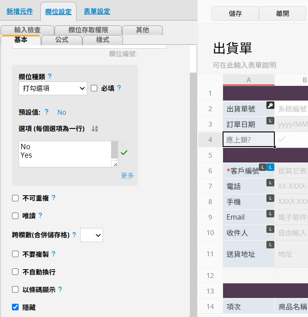Tick the 唯讀 checkbox
Image resolution: width=308 pixels, height=317 pixels.
pos(15,216)
